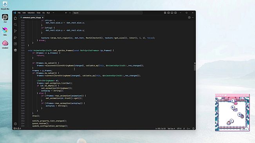255x143 pixels.
Task: Open the editor More Actions ellipsis
Action: tap(193, 17)
